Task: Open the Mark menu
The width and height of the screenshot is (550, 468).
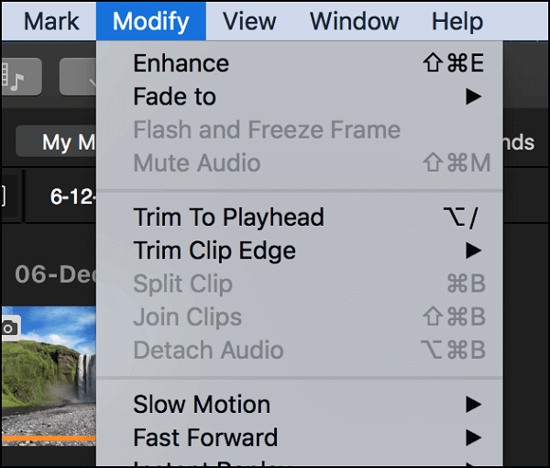Action: (51, 20)
